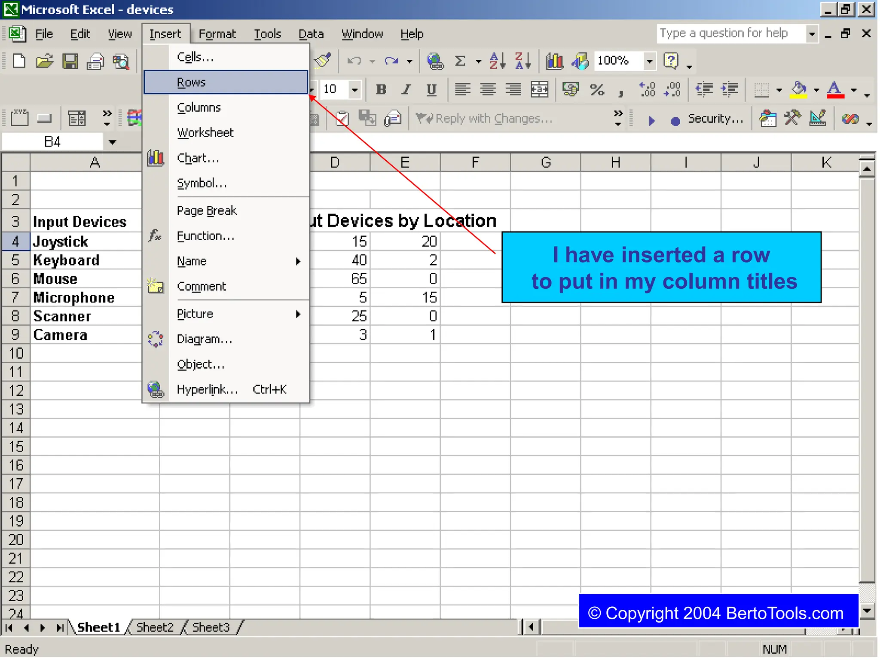Choose Comment in the Insert menu

click(226, 287)
